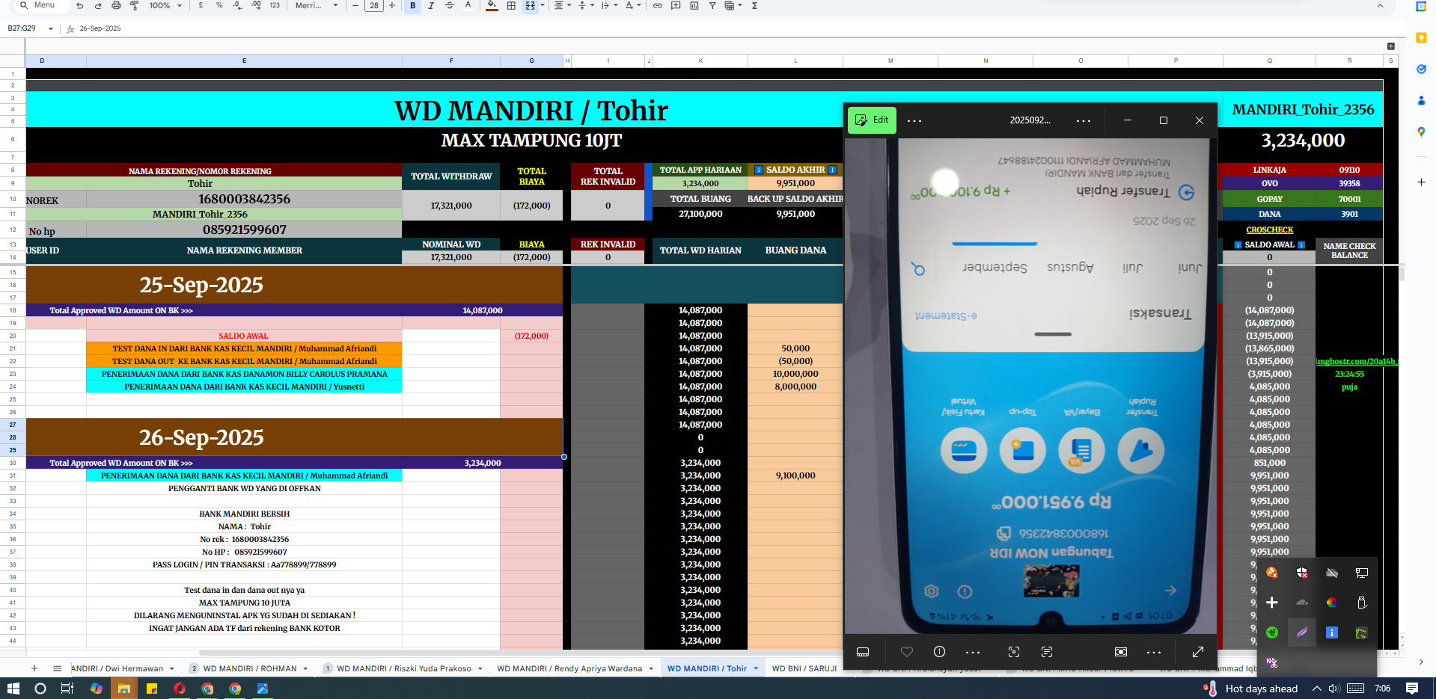The height and width of the screenshot is (699, 1436).
Task: Click the Edit button in the Photos window
Action: point(872,120)
